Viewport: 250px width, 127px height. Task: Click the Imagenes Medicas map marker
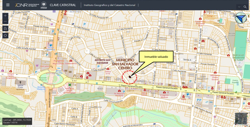164,92
